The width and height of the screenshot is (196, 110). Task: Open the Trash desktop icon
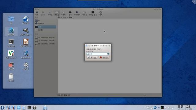coord(11,77)
